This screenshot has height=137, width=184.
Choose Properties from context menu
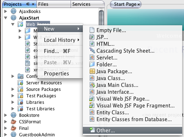(60, 74)
